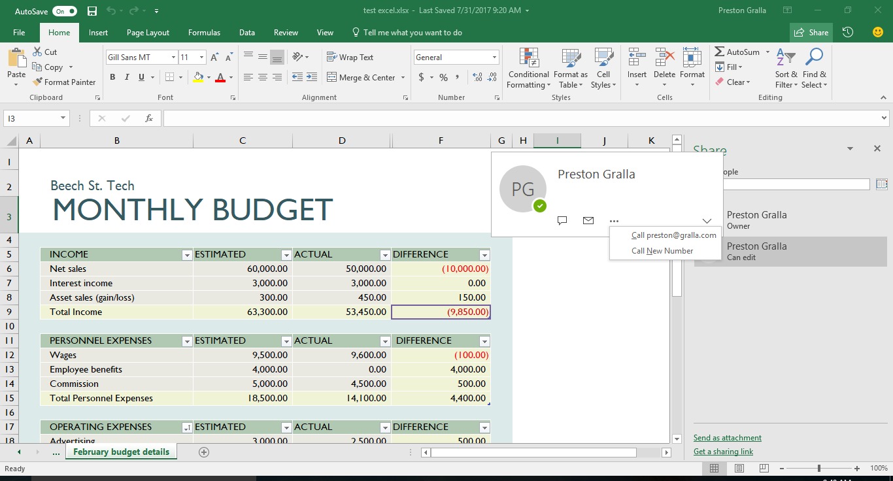Click Send as attachment link
Viewport: 893px width, 481px height.
[727, 438]
